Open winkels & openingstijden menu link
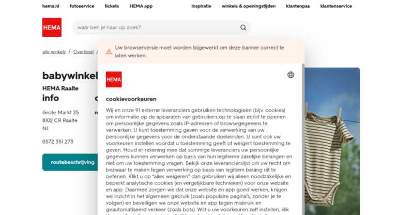Viewport: 397px width, 215px height. (249, 6)
